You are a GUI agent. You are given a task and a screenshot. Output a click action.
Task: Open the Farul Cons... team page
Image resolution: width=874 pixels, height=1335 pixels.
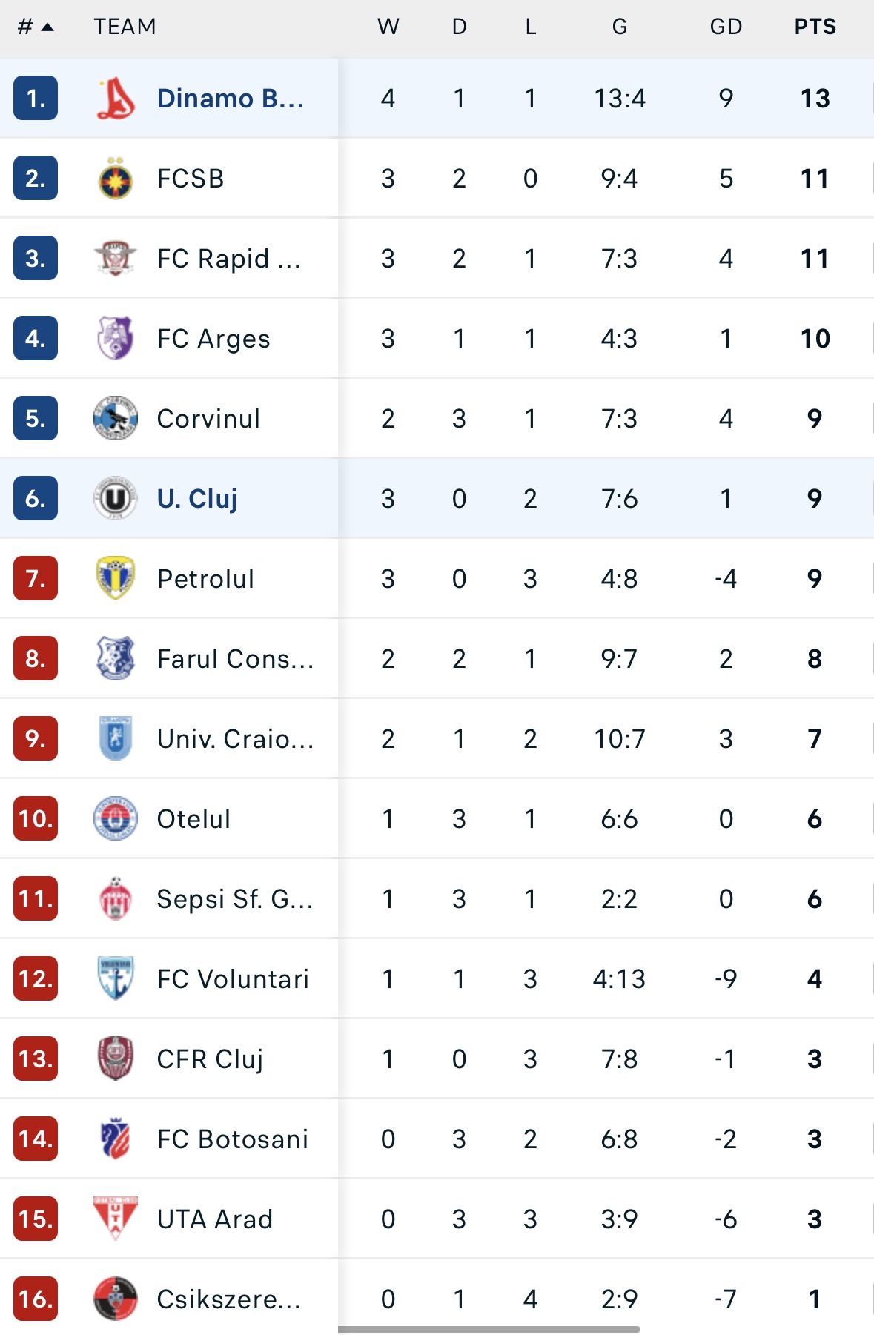tap(236, 659)
